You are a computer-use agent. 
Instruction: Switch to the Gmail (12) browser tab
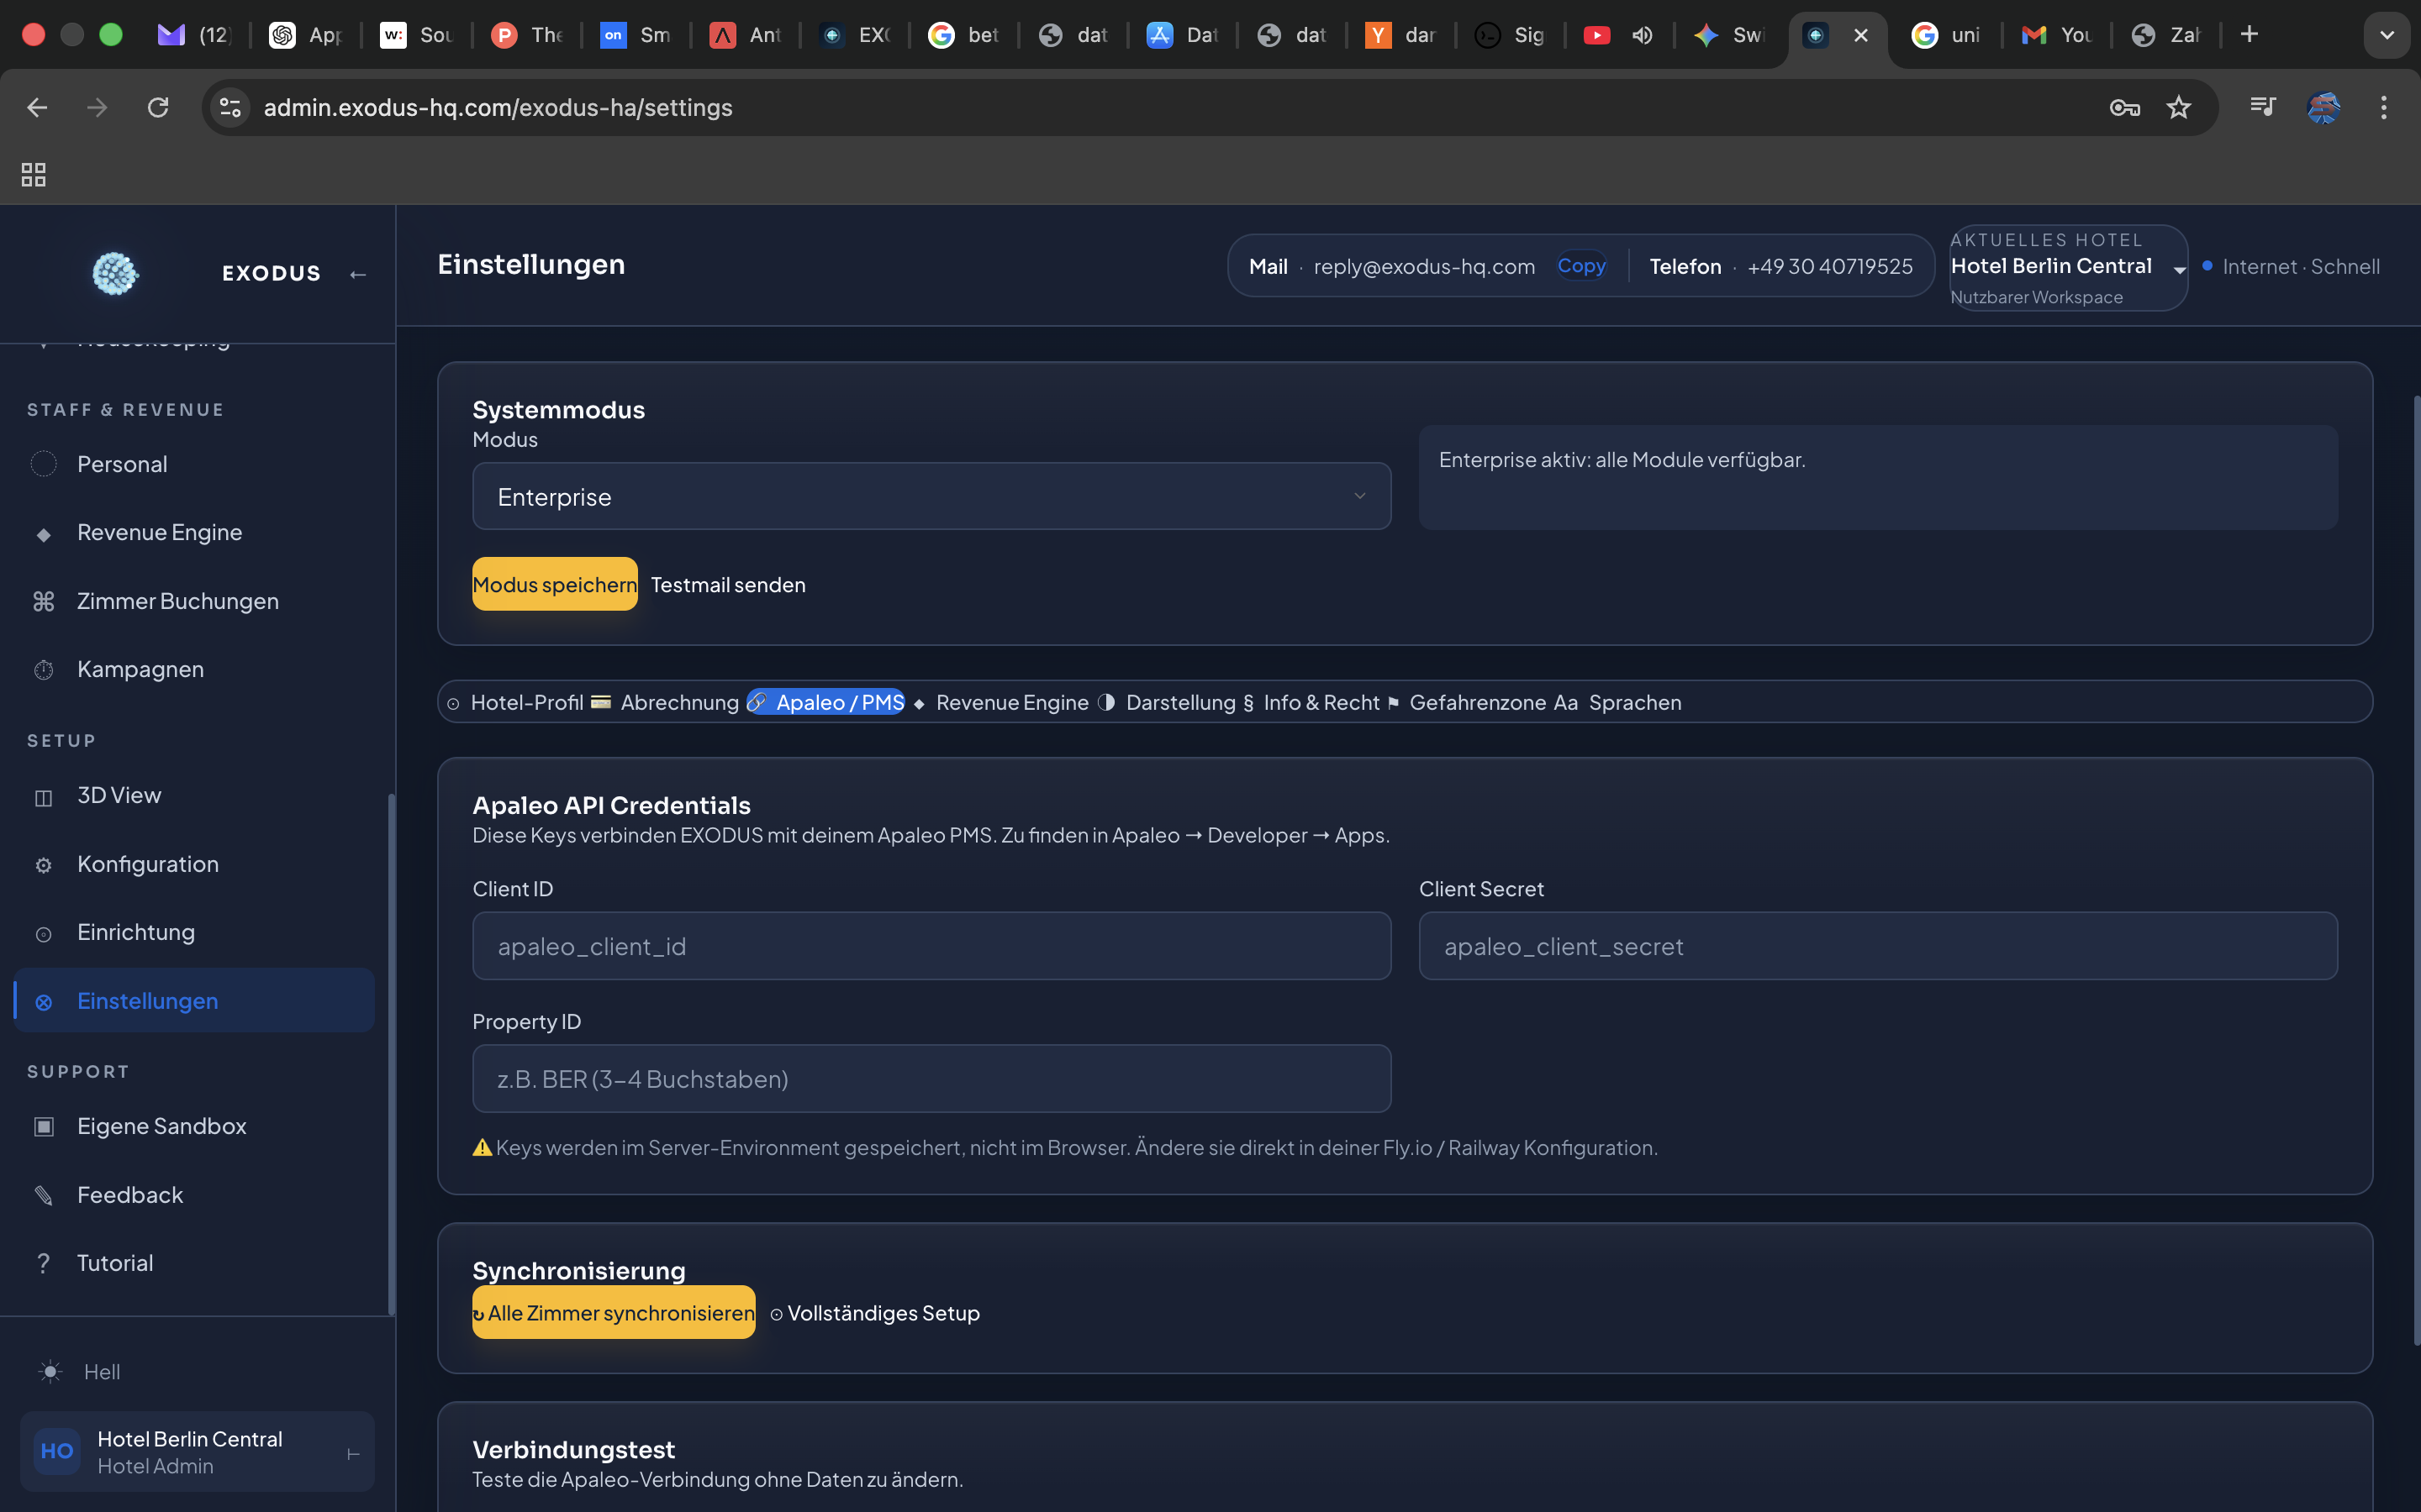tap(194, 35)
